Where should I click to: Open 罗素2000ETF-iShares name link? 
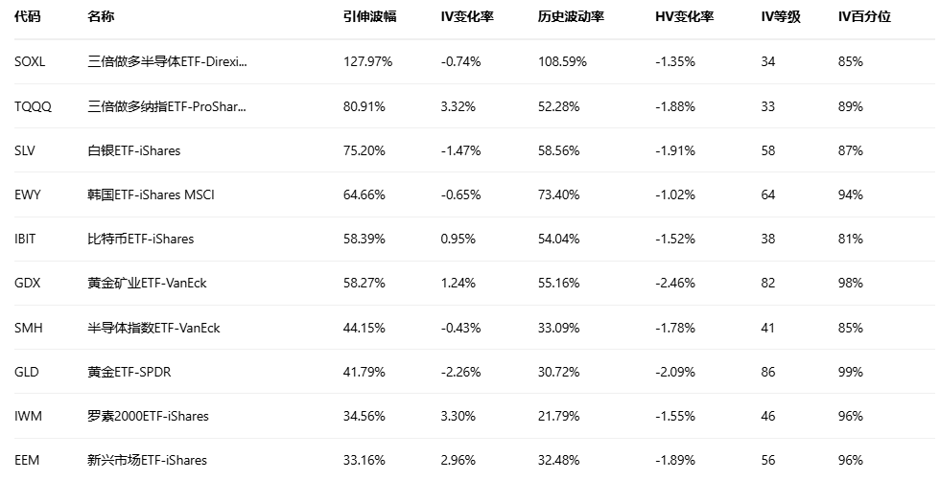click(x=148, y=416)
